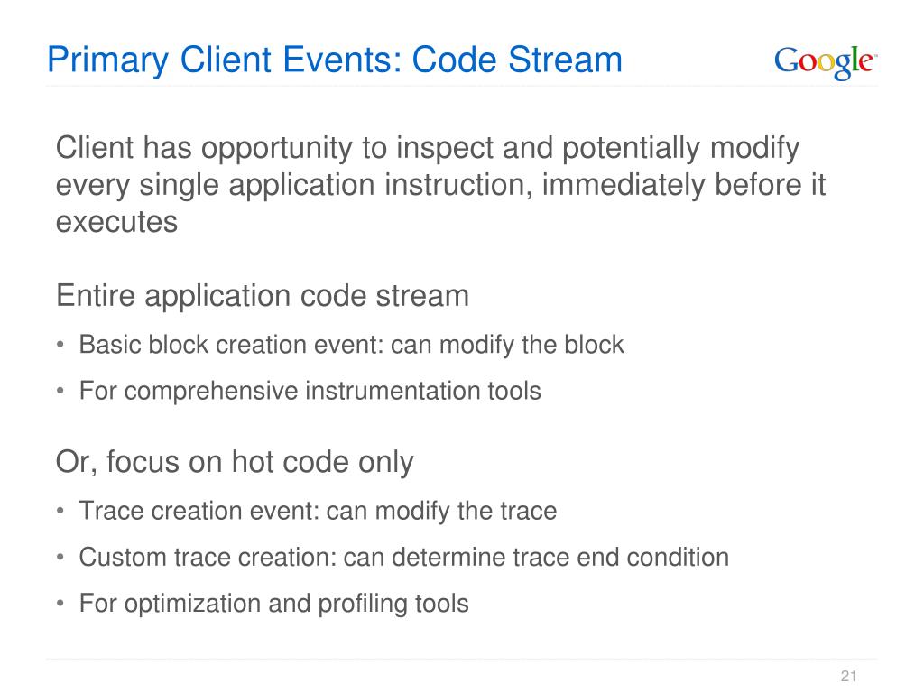This screenshot has width=924, height=693.
Task: Click the bullet before Custom trace creation
Action: pos(60,557)
